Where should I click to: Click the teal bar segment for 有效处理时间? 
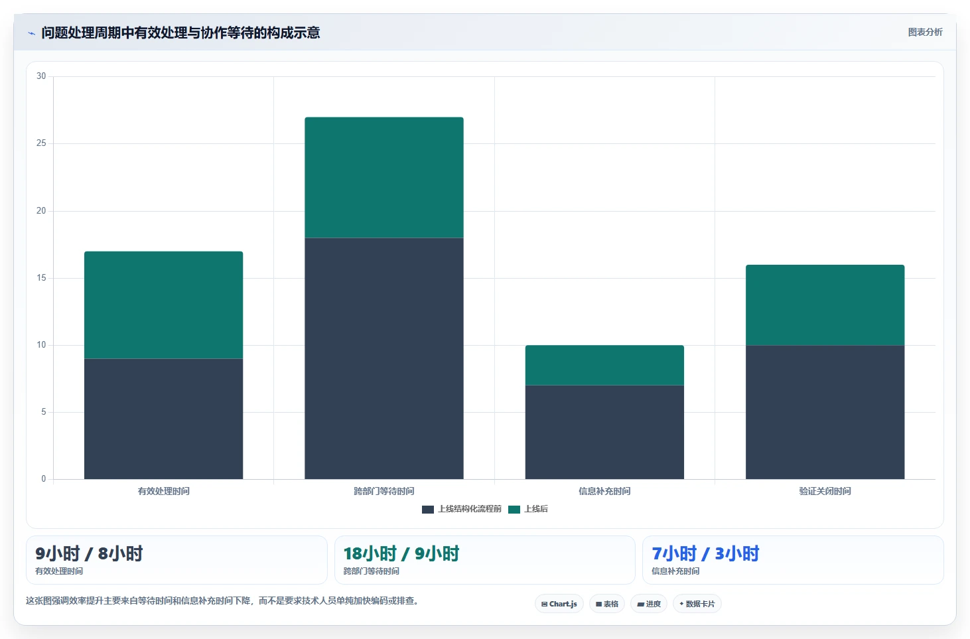click(x=163, y=305)
